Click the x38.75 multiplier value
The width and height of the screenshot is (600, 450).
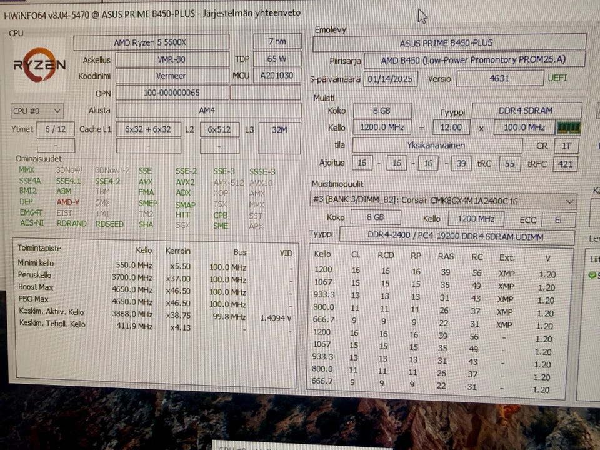coord(178,316)
